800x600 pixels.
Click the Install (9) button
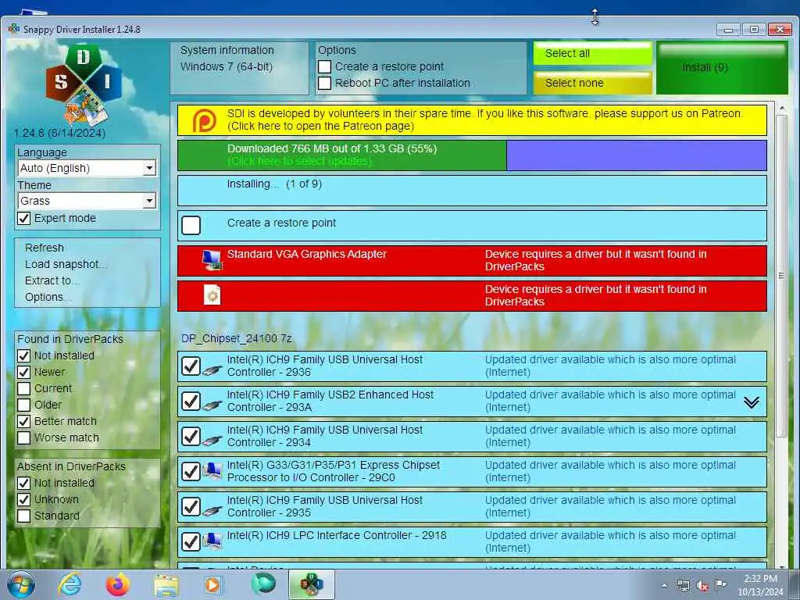pos(722,69)
